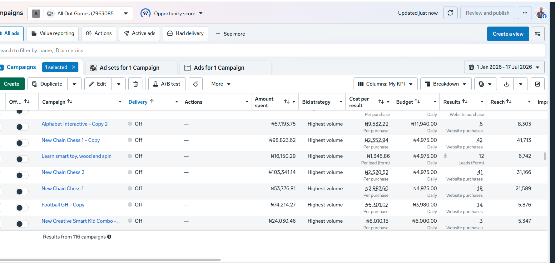Click the A/B test button

coord(167,84)
